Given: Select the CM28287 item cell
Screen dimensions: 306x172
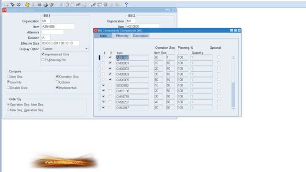Looking at the screenshot, I should (x=132, y=102).
